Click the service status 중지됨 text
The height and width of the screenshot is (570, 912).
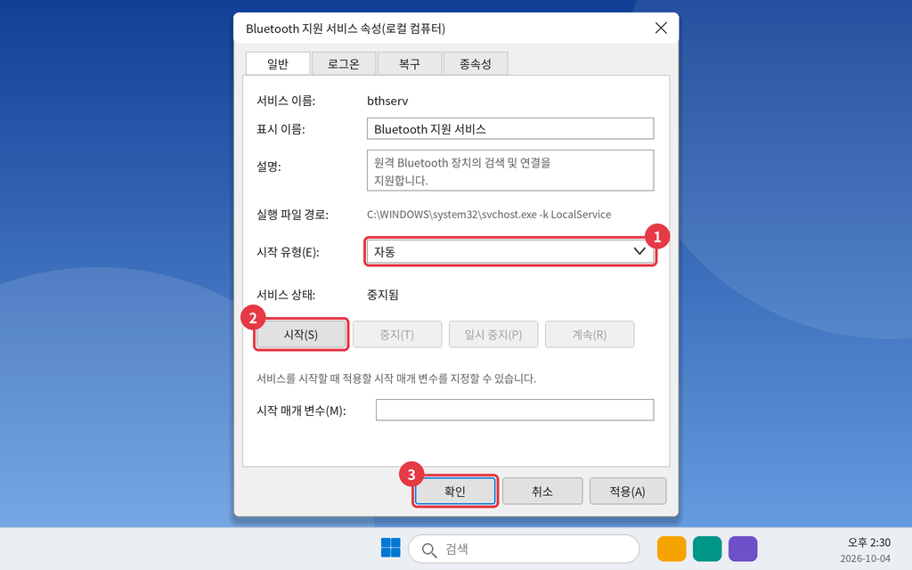382,295
